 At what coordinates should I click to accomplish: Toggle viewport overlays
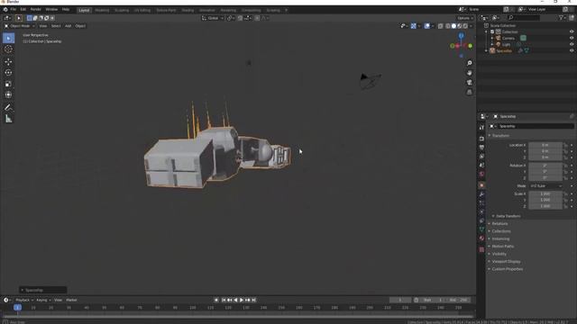(426, 26)
